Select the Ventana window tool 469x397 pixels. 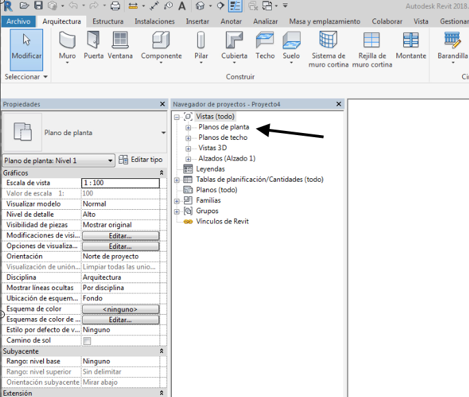120,45
